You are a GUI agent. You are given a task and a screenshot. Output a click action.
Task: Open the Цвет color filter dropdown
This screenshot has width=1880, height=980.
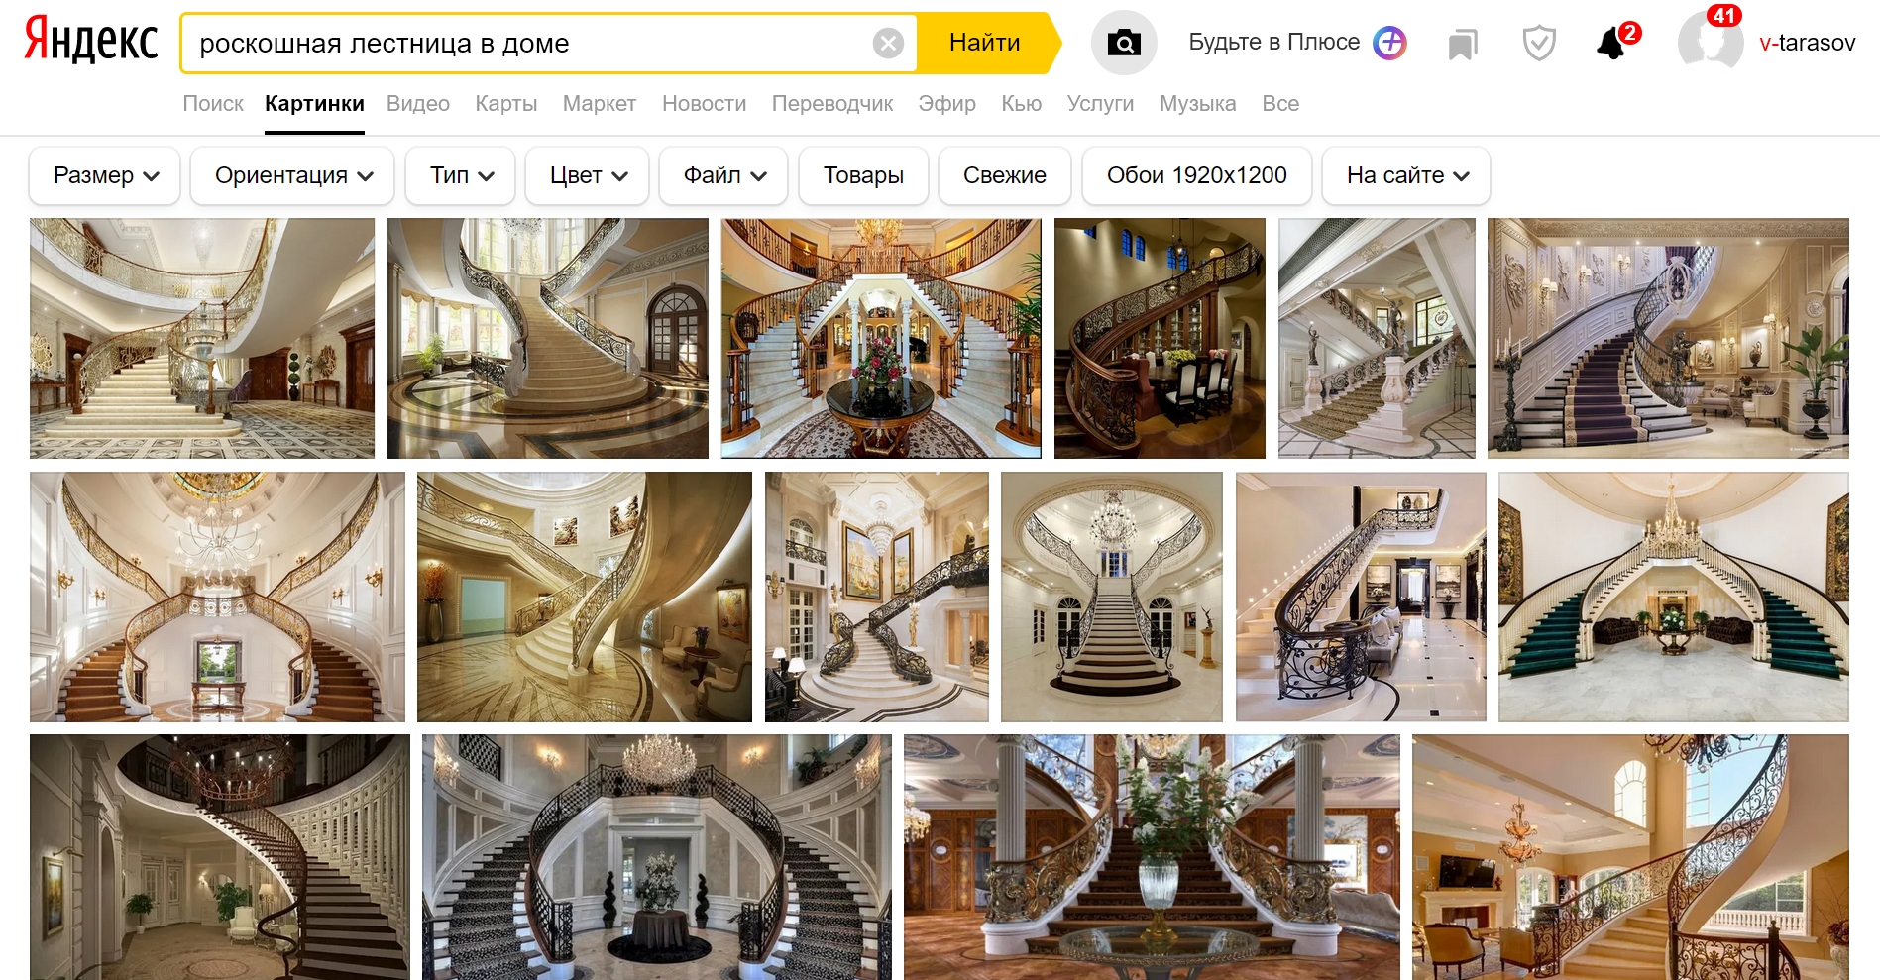click(588, 175)
